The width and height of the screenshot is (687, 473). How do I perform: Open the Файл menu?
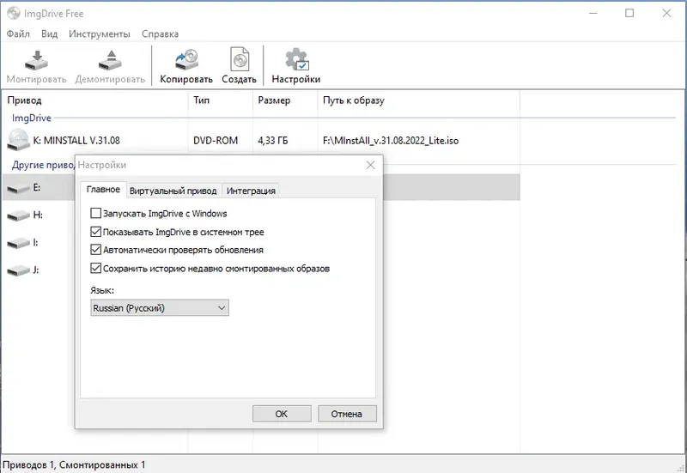point(18,33)
